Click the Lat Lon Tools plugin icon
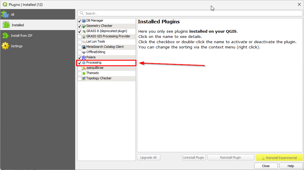The image size is (304, 170). tap(84, 41)
